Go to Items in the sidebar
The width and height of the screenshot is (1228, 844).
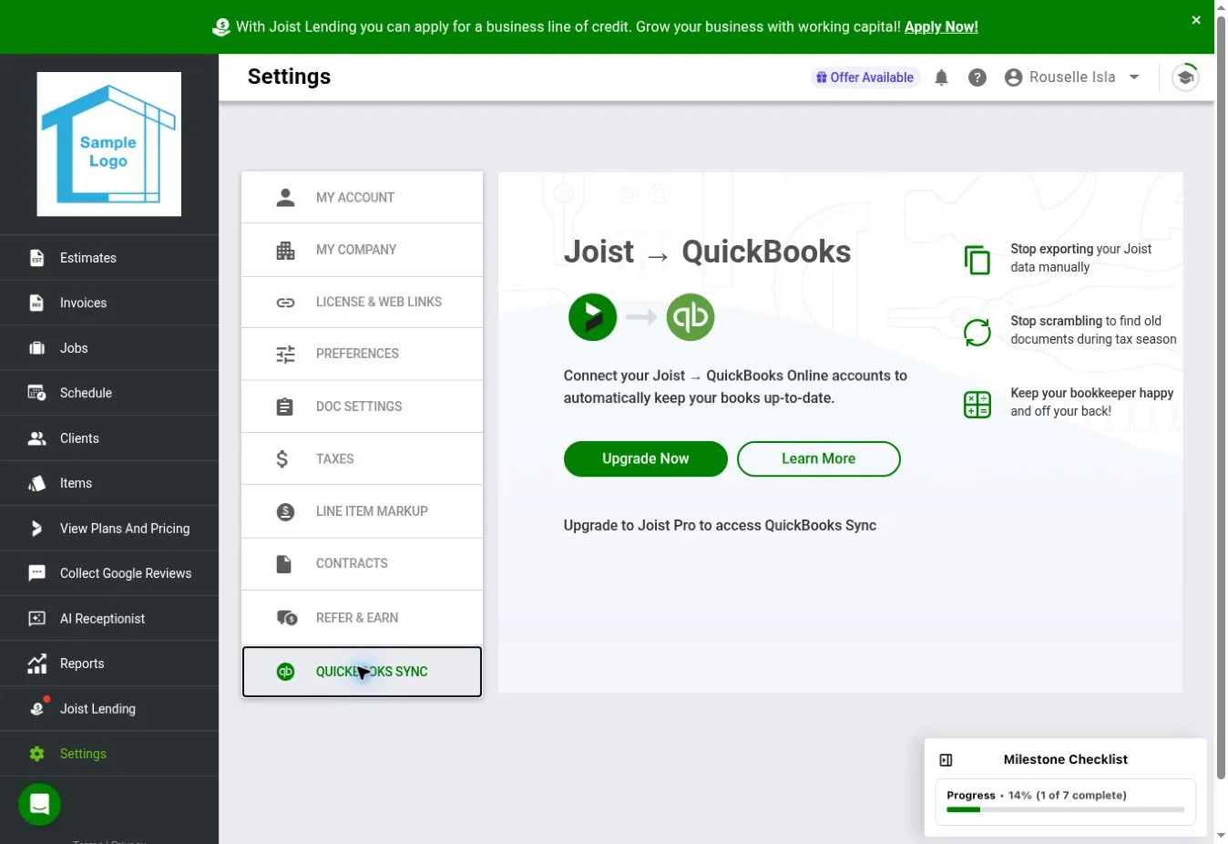tap(109, 483)
